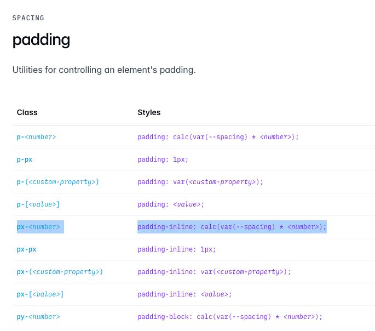Click the "padding: var(<custom-property>);" style
Screen dimensions: 375x331
tap(200, 182)
